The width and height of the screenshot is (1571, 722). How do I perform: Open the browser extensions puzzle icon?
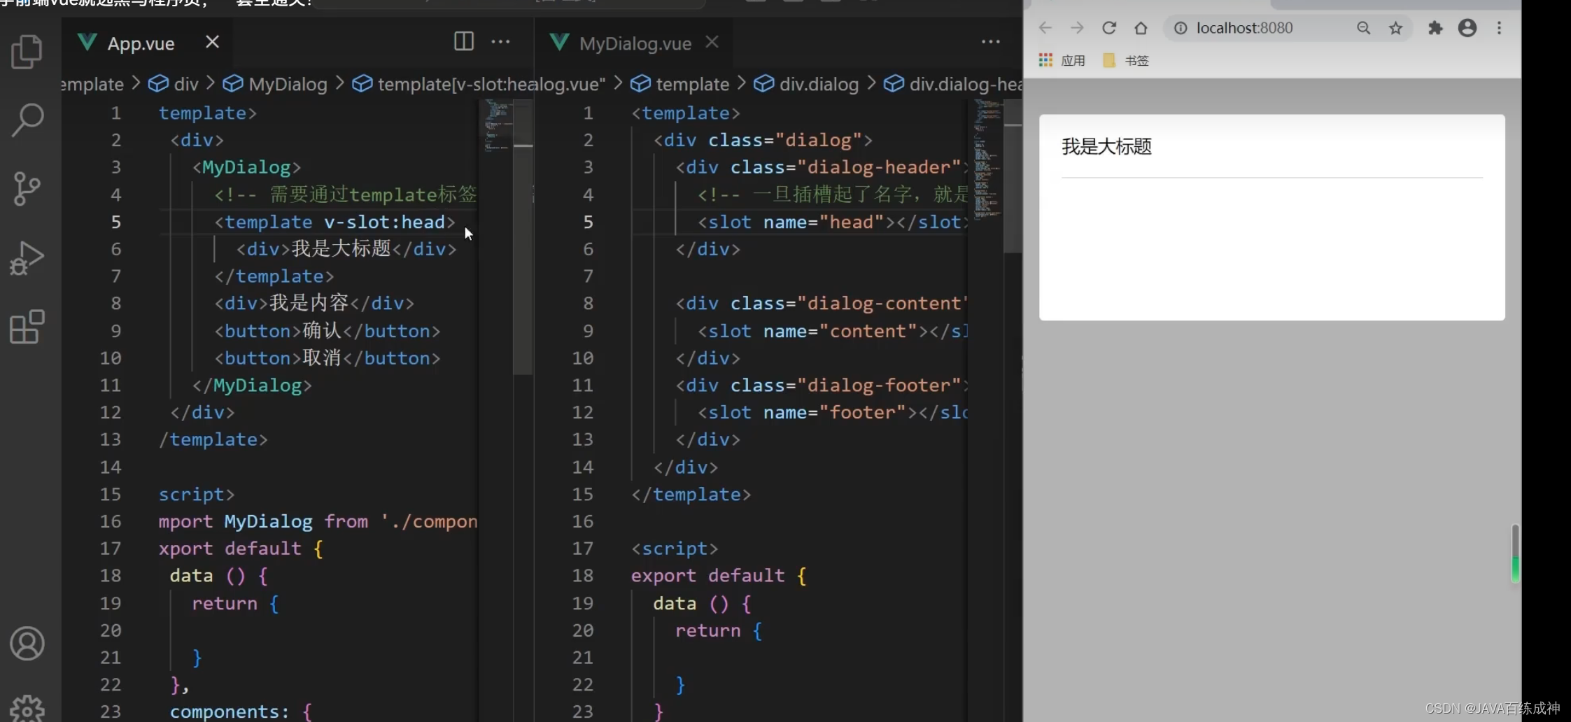click(x=1435, y=28)
